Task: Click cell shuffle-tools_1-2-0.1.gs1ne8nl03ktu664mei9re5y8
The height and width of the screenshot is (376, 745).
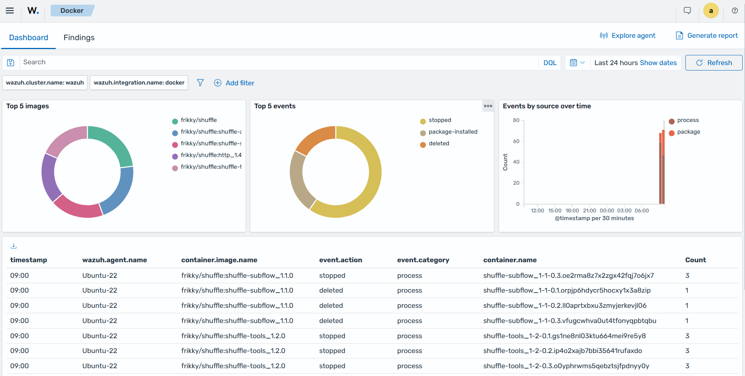Action: coord(565,336)
